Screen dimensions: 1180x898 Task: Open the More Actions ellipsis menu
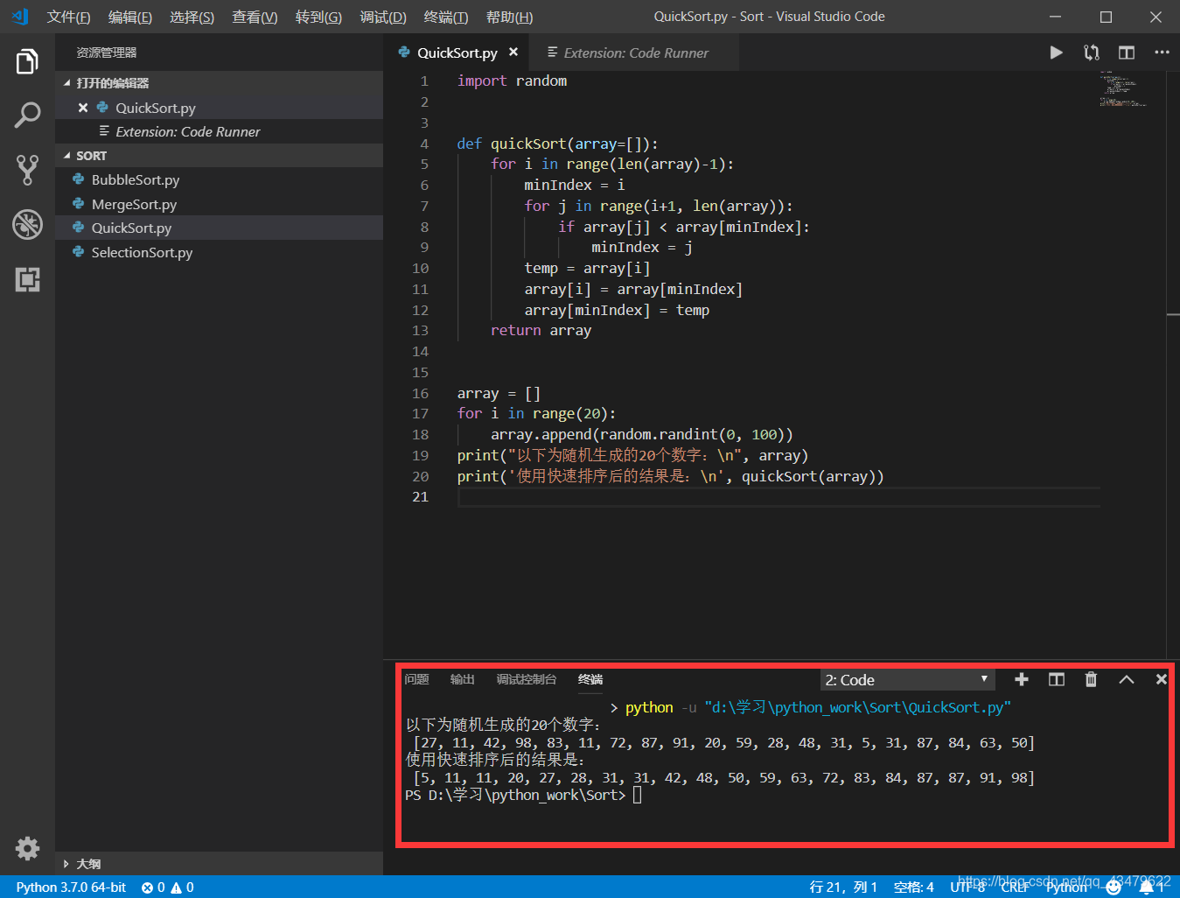click(x=1162, y=53)
